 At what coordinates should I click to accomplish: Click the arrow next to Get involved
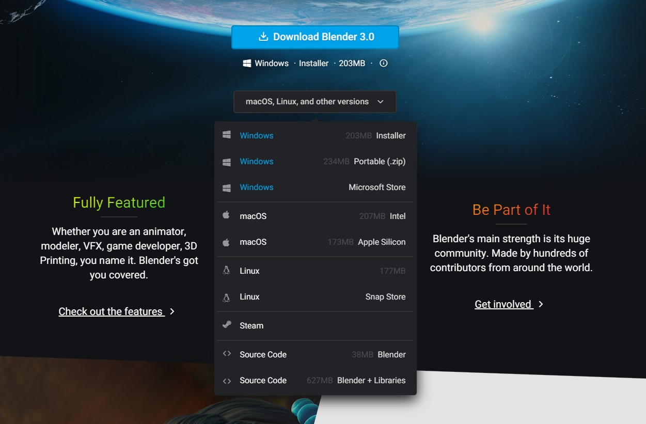pyautogui.click(x=541, y=304)
